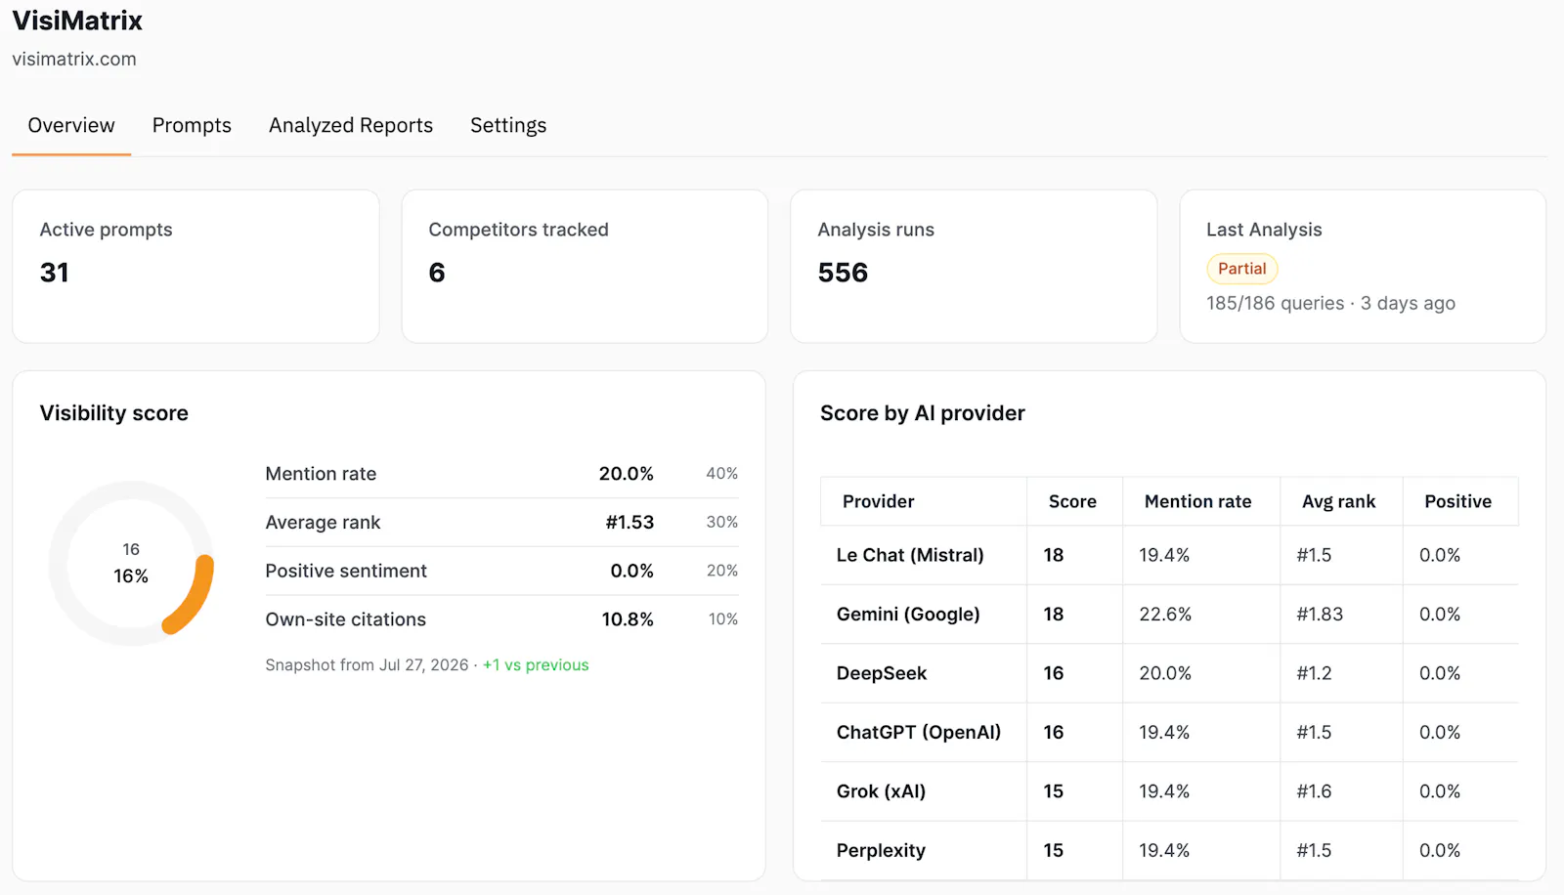Click the Partial status badge

tap(1242, 269)
